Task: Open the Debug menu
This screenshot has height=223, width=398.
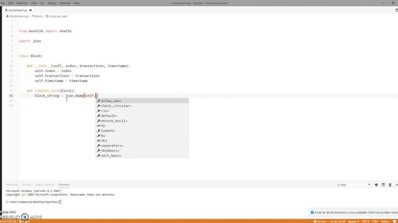Action: [x=52, y=3]
